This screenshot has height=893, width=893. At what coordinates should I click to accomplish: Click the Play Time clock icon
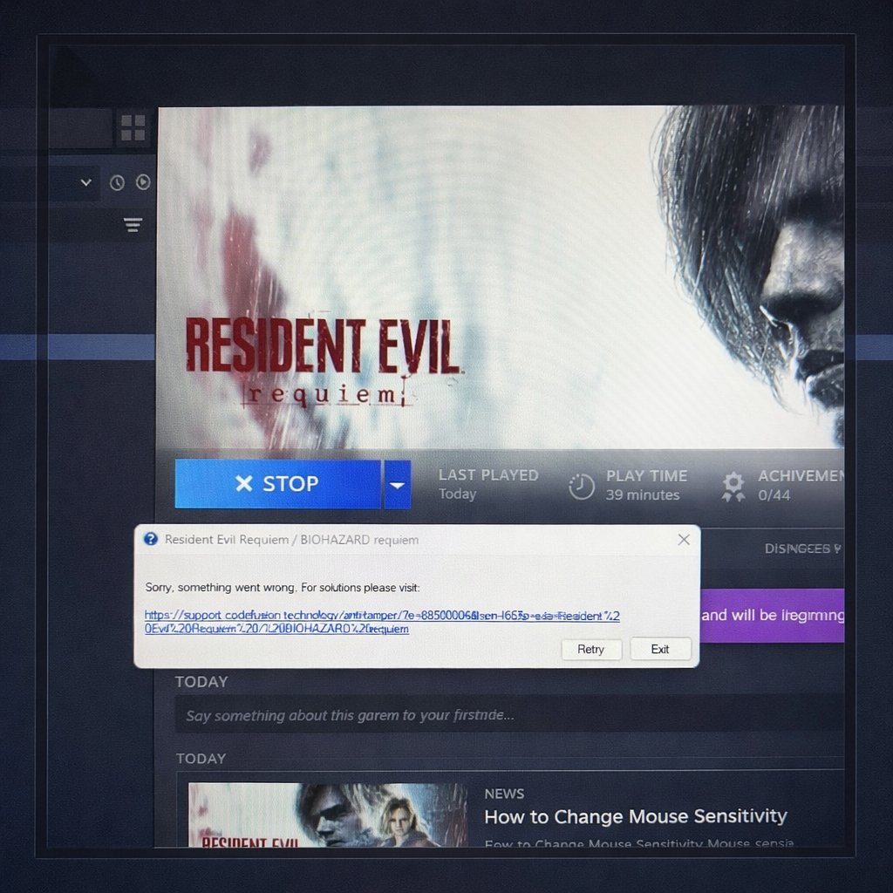point(582,486)
